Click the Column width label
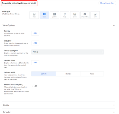This screenshot has height=114, width=119. pos(10,72)
